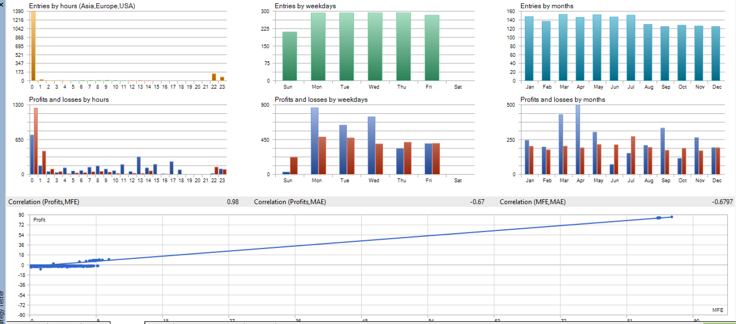The height and width of the screenshot is (324, 736).
Task: Select the hour 22 bar in Entries by hours
Action: point(214,77)
